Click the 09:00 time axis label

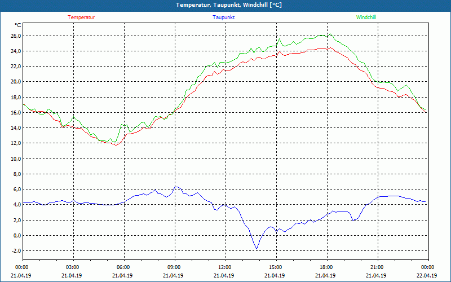pyautogui.click(x=174, y=267)
